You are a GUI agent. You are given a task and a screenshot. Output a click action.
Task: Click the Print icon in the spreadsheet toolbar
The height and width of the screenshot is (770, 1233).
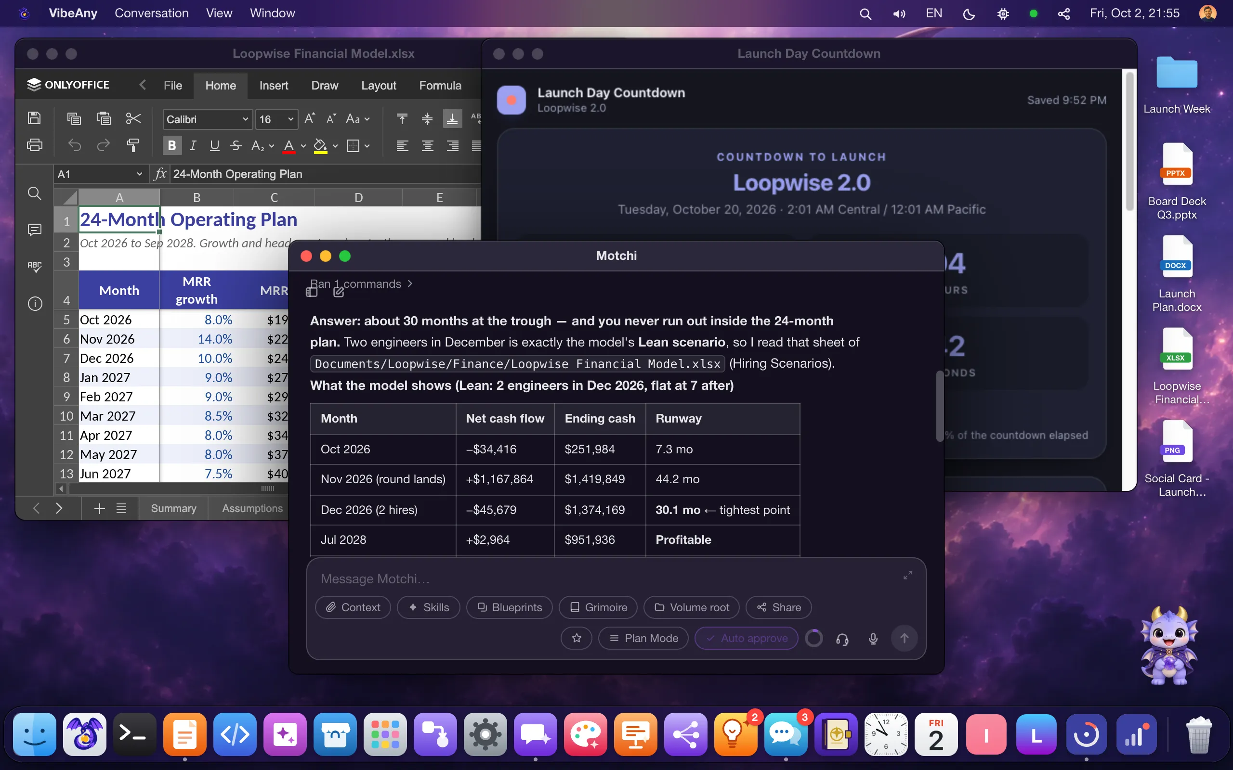coord(34,146)
